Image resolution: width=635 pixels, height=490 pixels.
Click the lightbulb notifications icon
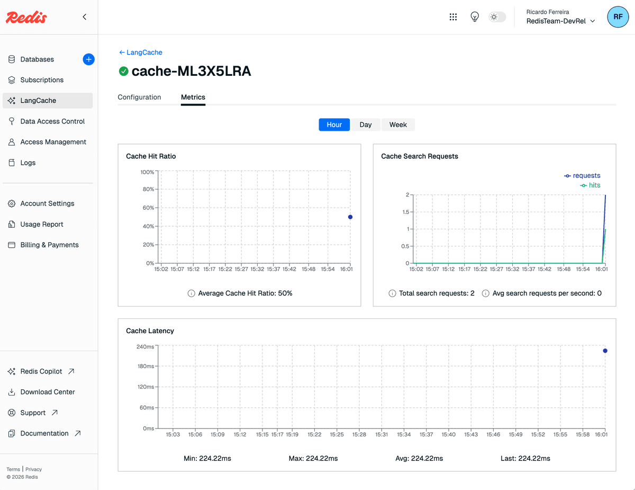(475, 16)
